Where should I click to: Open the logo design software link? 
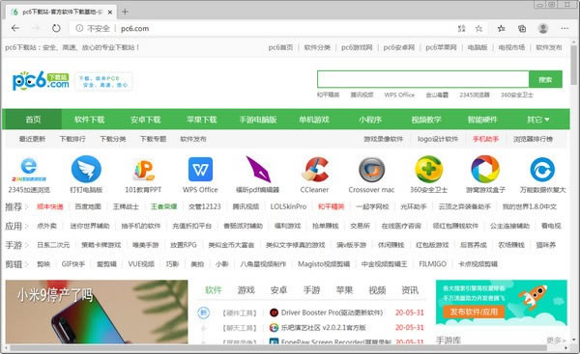tap(438, 139)
